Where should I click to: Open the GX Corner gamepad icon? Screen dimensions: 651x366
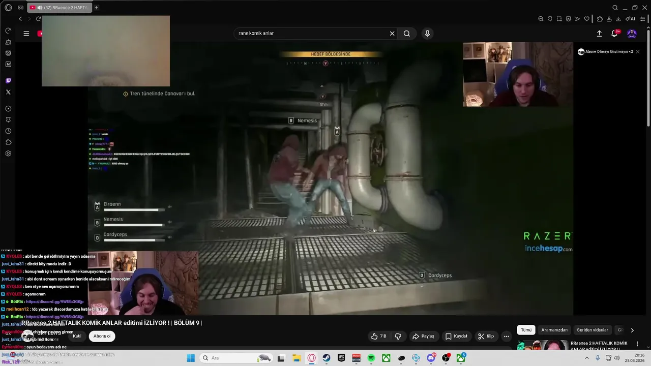pyautogui.click(x=21, y=8)
